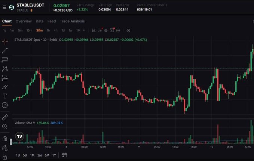Select the 1d timeframe
The height and width of the screenshot is (161, 254).
(x=63, y=30)
